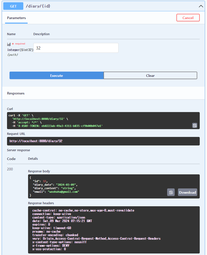Click the date: Sat,09 Mar 2024 header
Viewport: 207px width, 255px height.
point(62,221)
